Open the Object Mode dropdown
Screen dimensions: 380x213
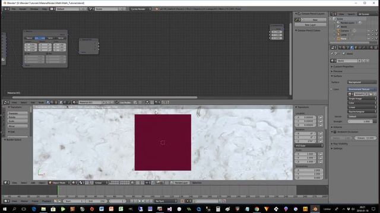[x=59, y=183]
